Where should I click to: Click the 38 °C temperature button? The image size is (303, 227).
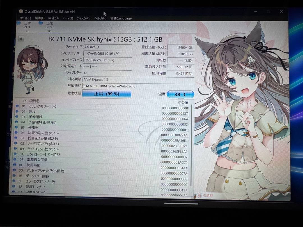click(180, 94)
